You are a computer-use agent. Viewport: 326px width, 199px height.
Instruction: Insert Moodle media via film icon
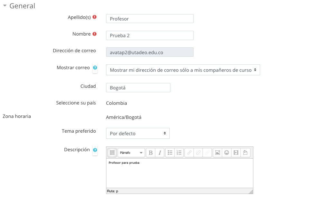click(236, 153)
